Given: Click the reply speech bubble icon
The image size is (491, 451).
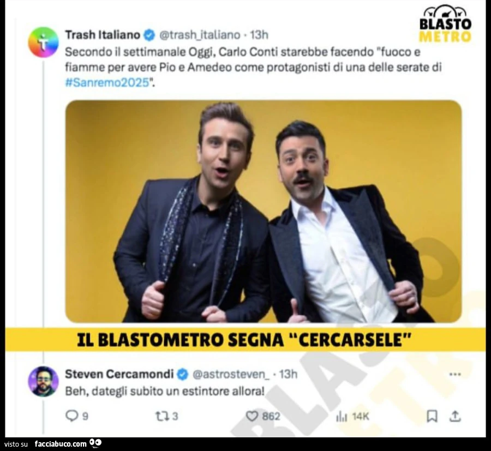Looking at the screenshot, I should [71, 416].
